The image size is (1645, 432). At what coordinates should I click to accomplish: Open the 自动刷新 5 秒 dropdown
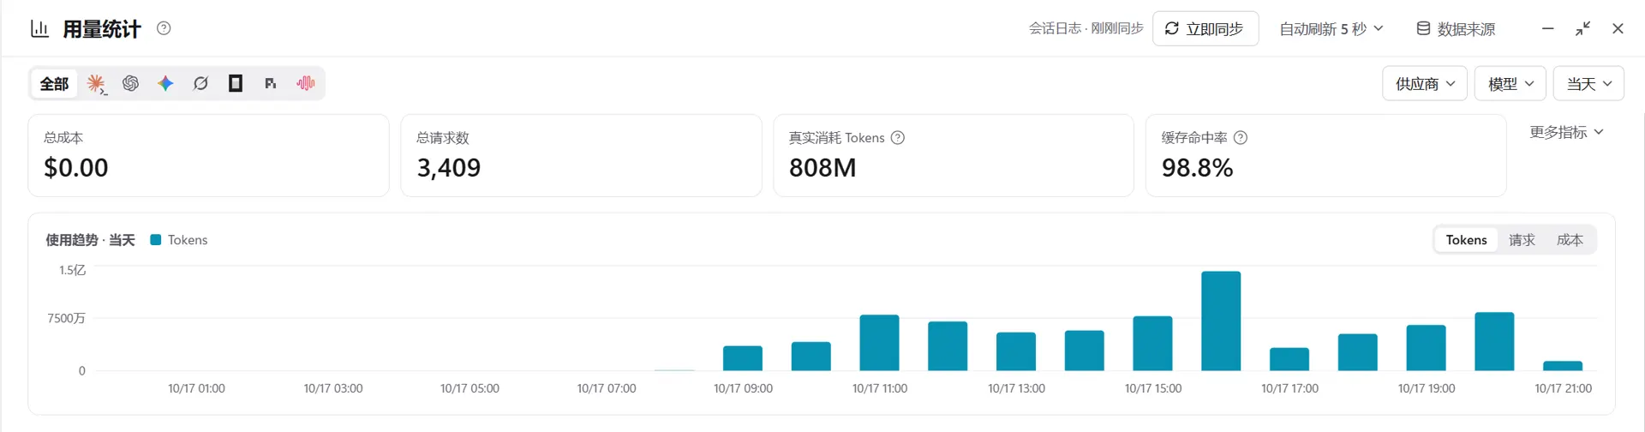pos(1331,29)
